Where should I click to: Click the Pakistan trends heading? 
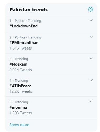[29, 10]
